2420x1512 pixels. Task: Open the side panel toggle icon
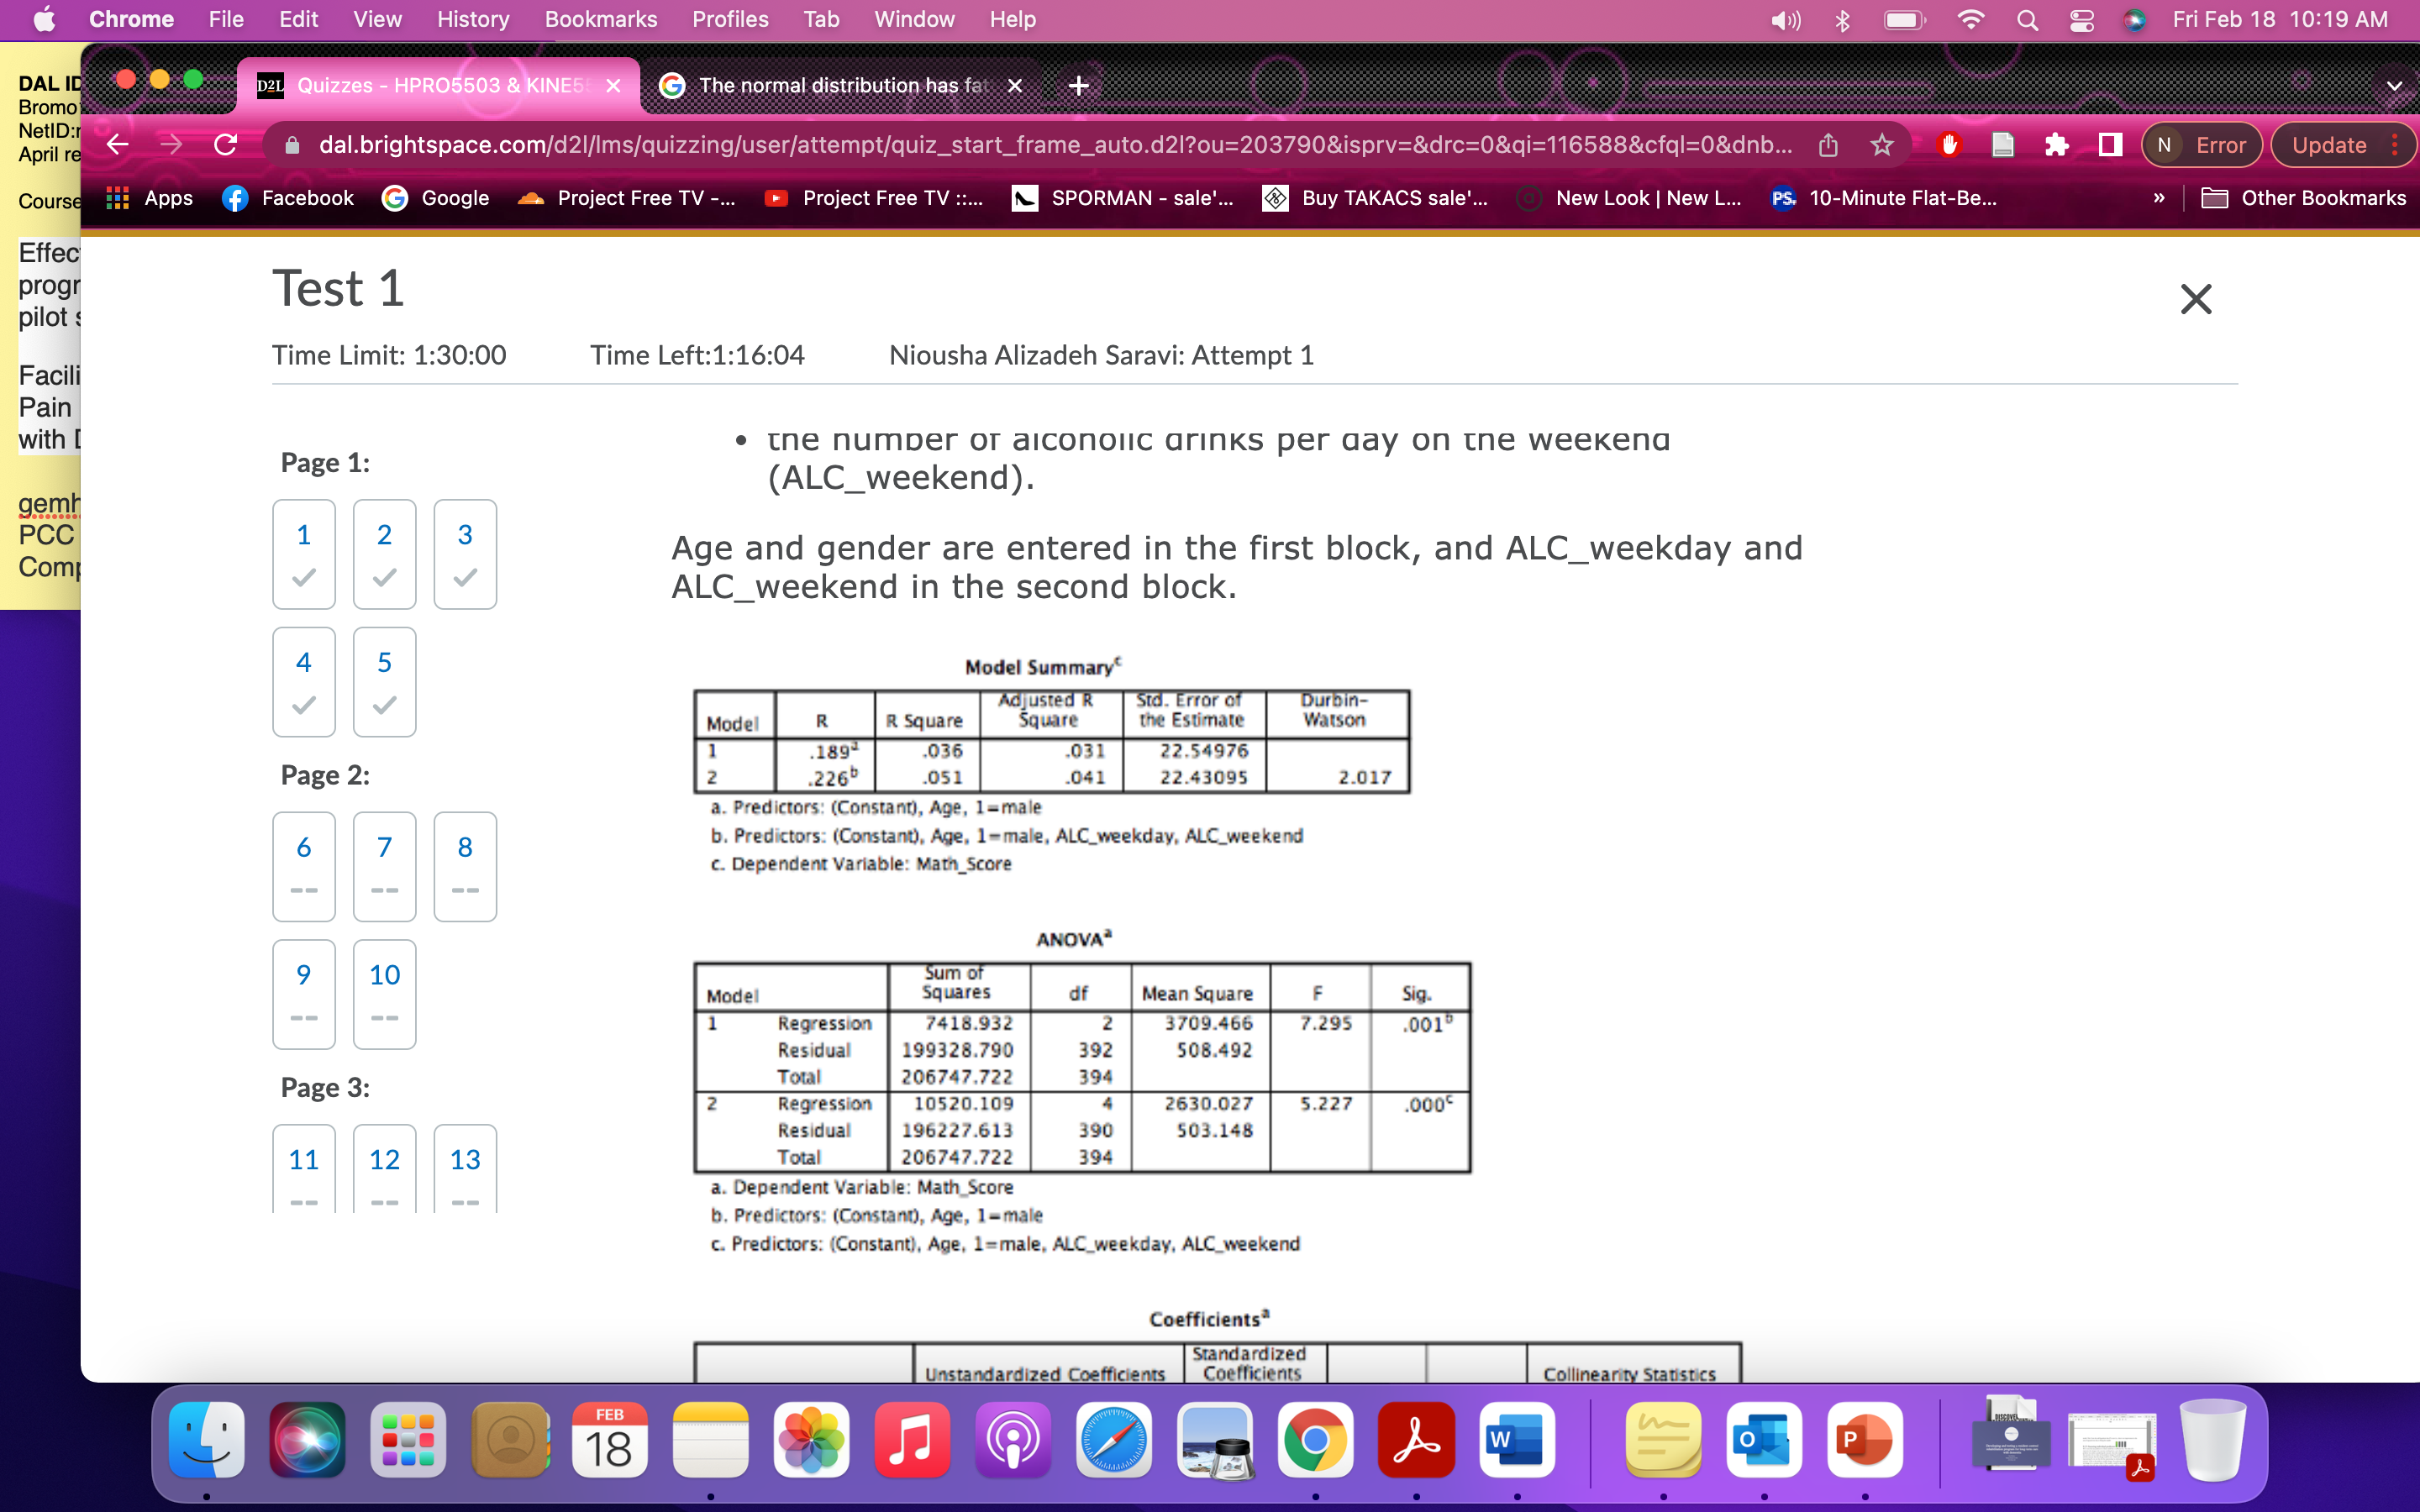2109,144
